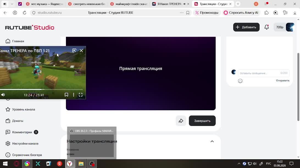Open the profile avatar menu
300x168 pixels.
click(x=290, y=27)
